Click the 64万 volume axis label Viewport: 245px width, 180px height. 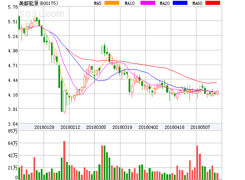(13, 143)
